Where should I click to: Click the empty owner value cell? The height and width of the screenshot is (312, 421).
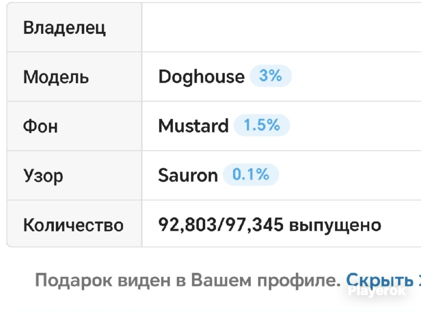281,27
